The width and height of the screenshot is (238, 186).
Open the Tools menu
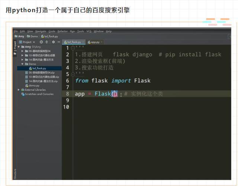click(80, 31)
